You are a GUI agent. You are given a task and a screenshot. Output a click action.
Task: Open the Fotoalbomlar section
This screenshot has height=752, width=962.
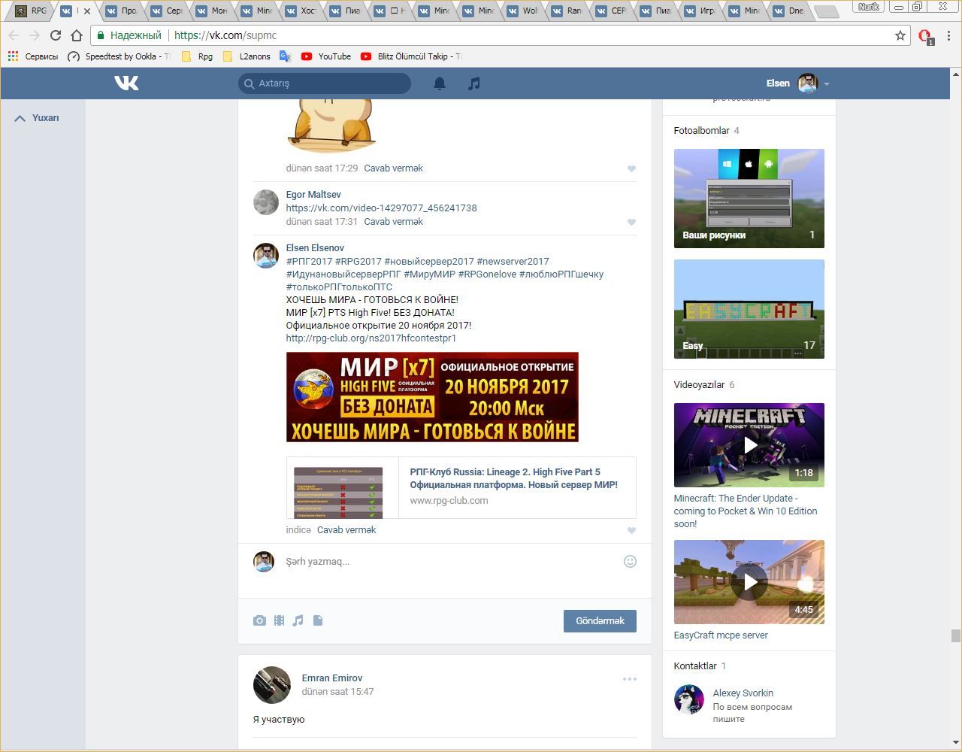click(702, 131)
